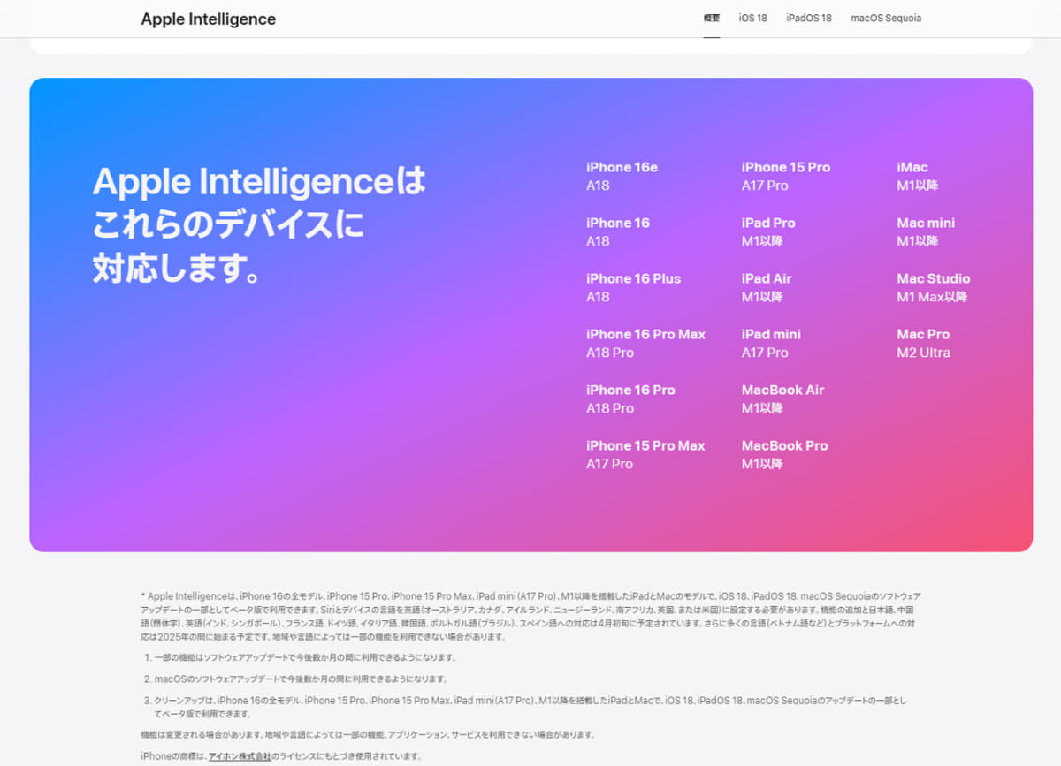This screenshot has width=1061, height=766.
Task: Click the M1 Max以降 chip label
Action: (x=932, y=297)
